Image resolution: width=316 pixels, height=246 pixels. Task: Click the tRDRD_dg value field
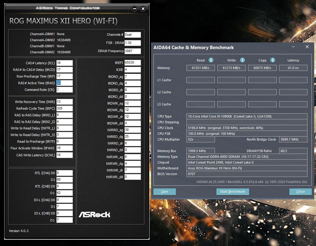[x=133, y=83]
